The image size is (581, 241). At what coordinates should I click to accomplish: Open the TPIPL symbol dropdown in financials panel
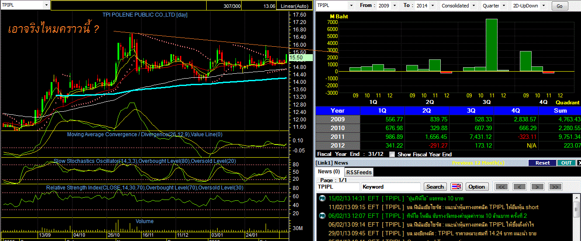[351, 6]
